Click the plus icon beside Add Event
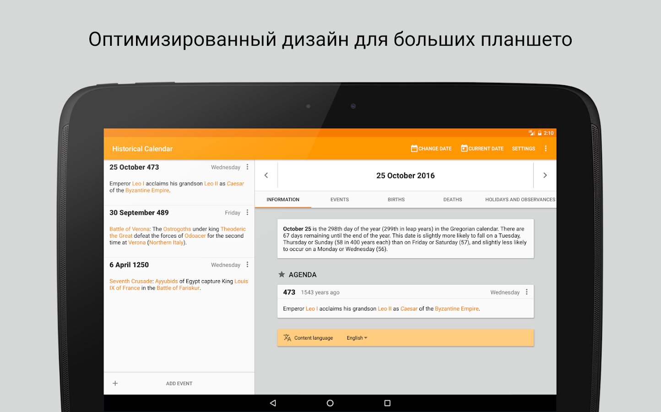The image size is (661, 412). [115, 383]
